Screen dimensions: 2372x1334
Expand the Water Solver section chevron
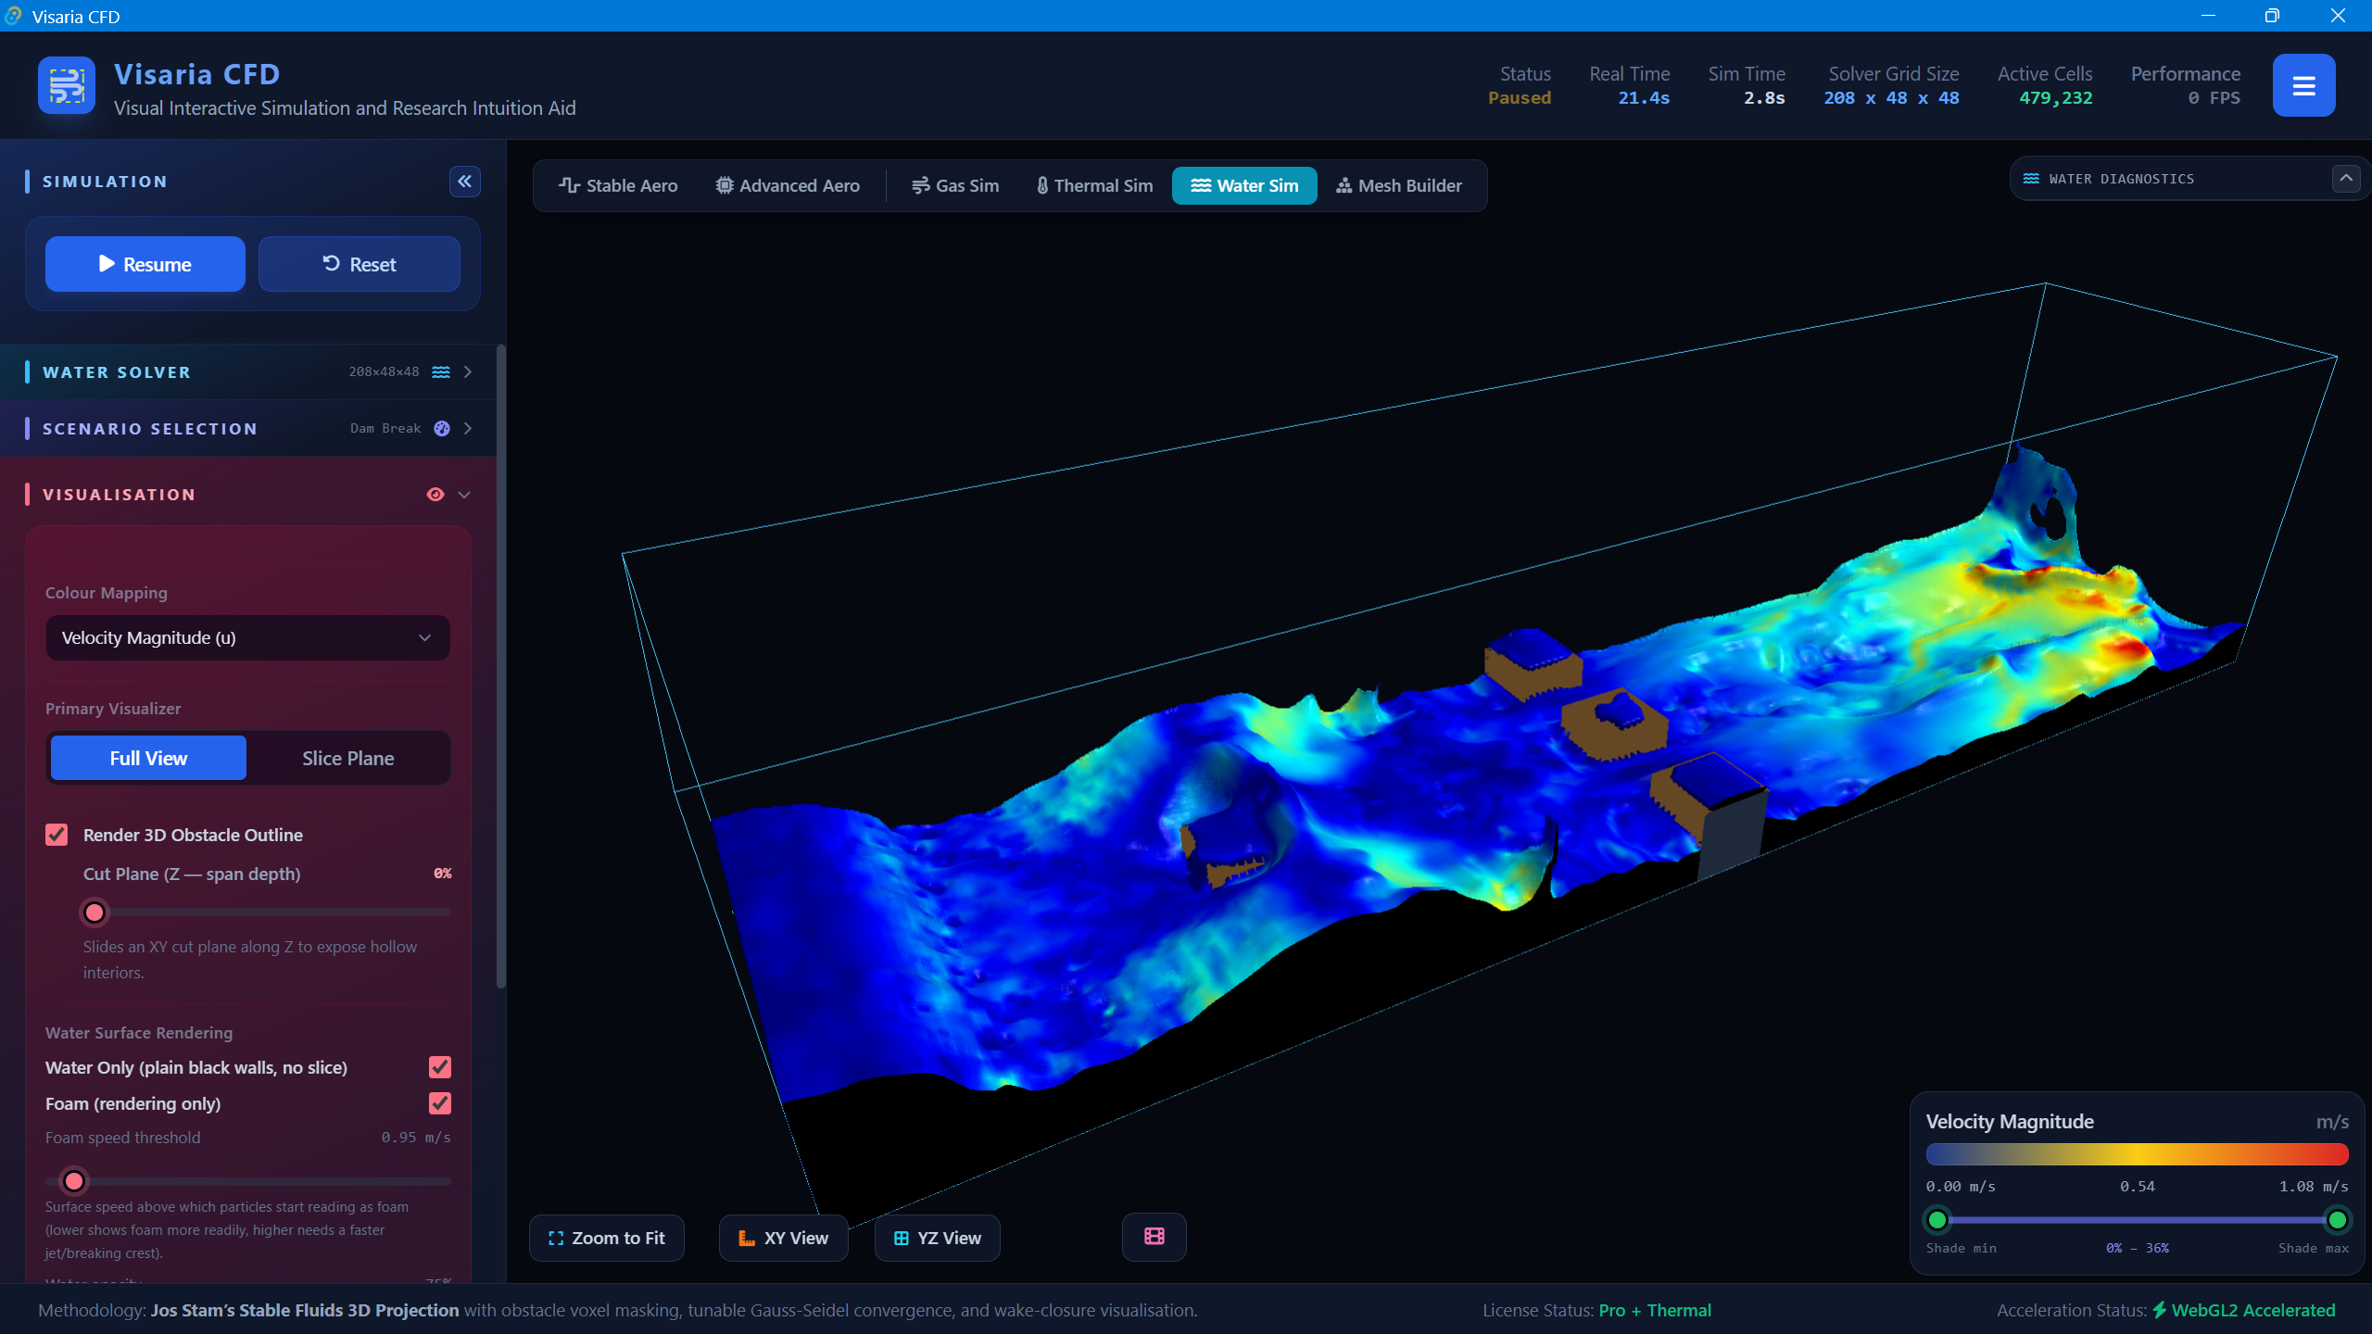point(468,371)
